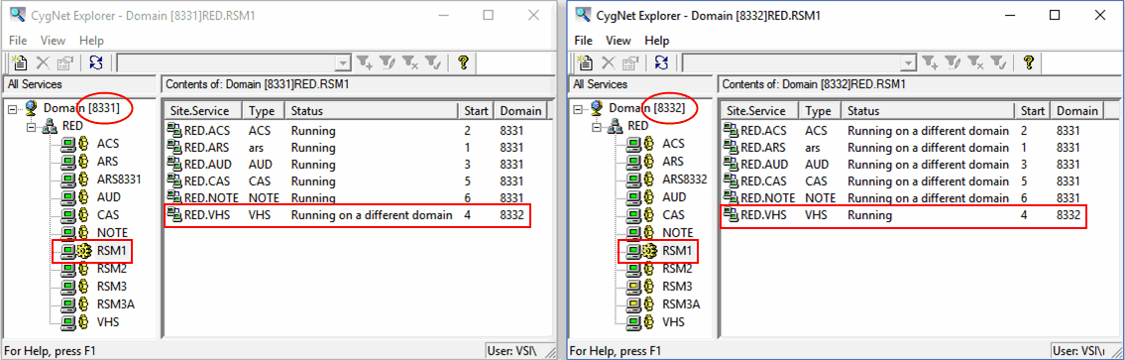Click the add-filter funnel with plus sign in the Domain [8331] window
Screen dimensions: 1125x360
pyautogui.click(x=365, y=63)
